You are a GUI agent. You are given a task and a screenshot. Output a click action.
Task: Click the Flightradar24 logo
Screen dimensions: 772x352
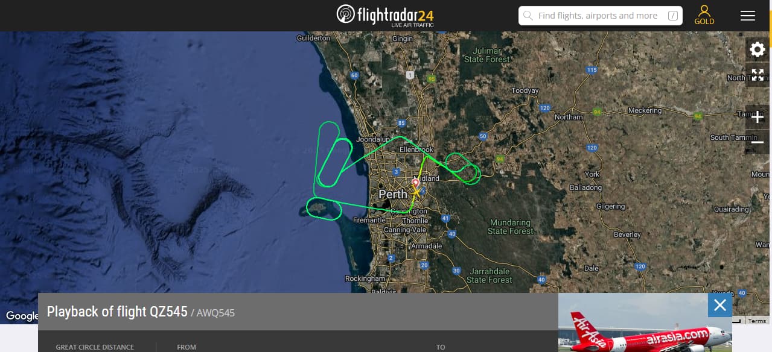(385, 15)
